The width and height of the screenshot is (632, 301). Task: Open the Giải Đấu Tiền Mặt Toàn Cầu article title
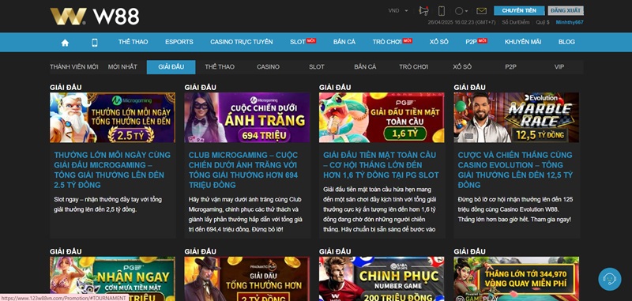click(x=381, y=165)
